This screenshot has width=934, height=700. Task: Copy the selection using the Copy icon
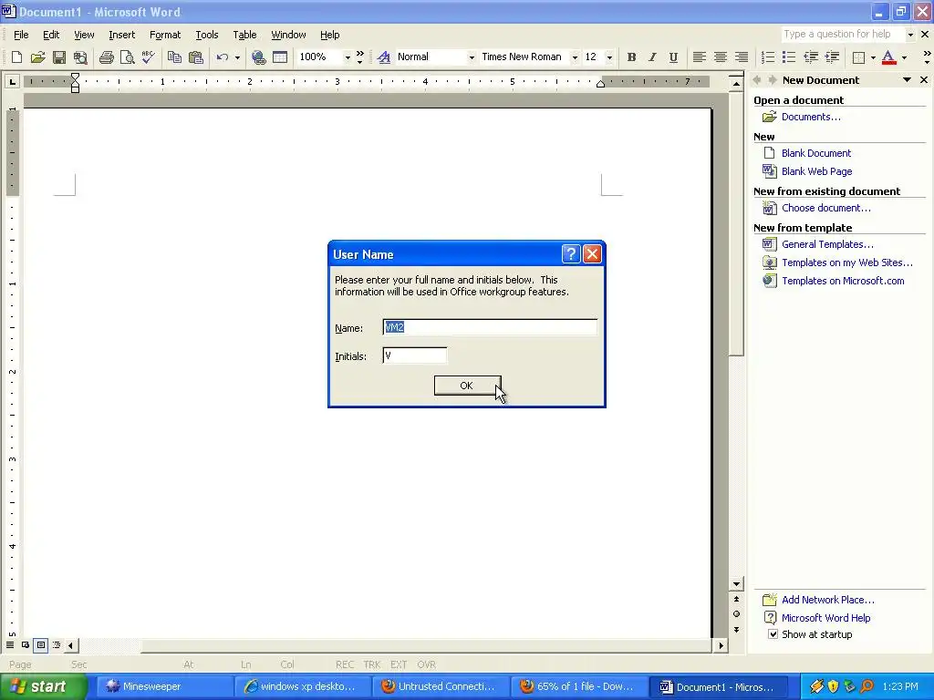coord(174,57)
